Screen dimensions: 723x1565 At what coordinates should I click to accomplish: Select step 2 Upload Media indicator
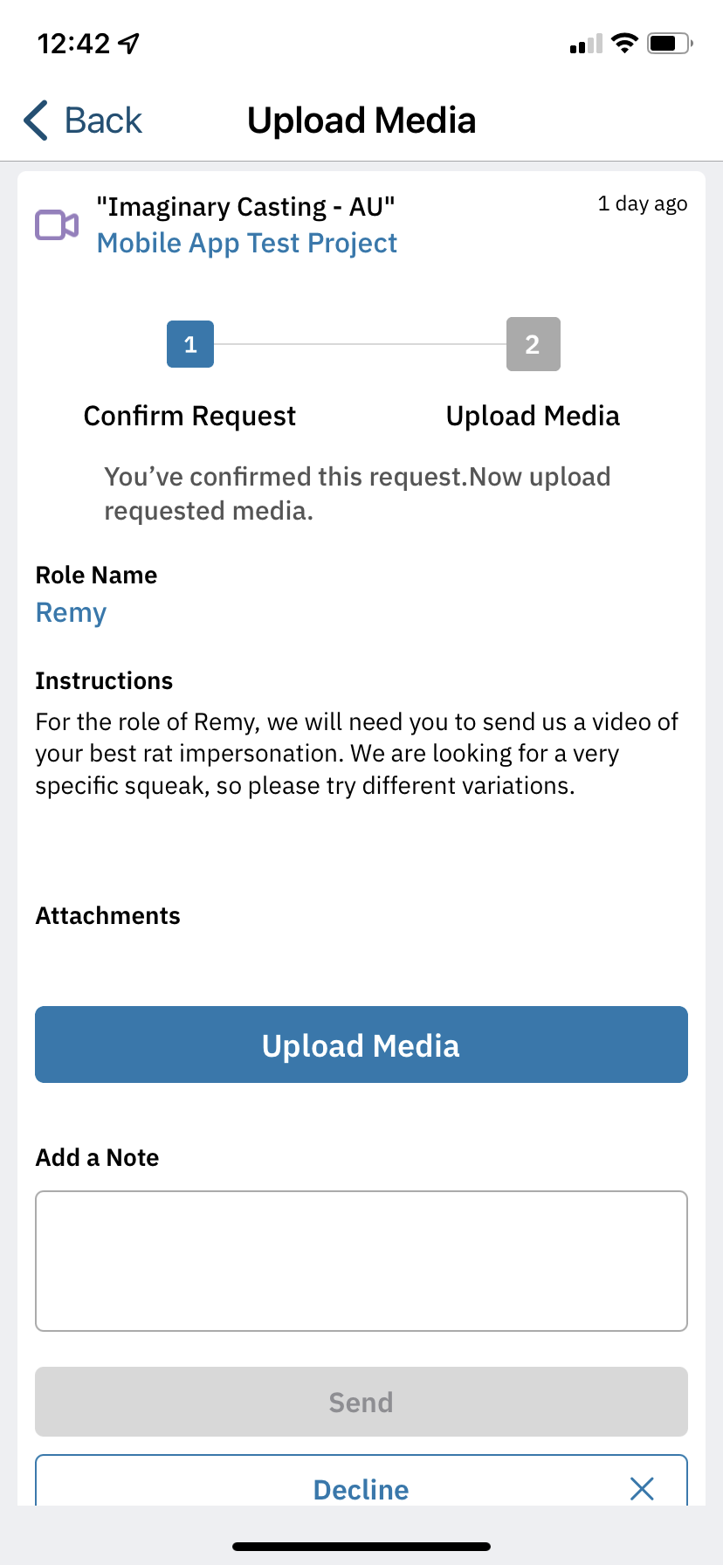(x=534, y=344)
